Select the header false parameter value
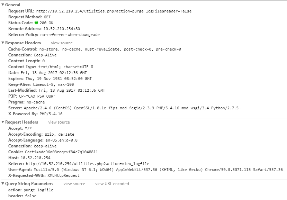Viewport: 287px width, 200px height. click(x=32, y=196)
